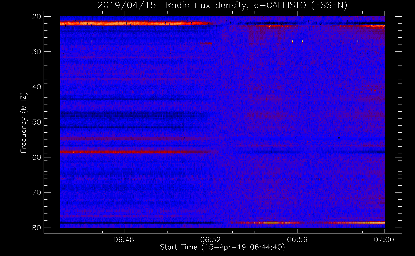Click the '80' frequency tick label
The width and height of the screenshot is (415, 256).
coord(37,228)
